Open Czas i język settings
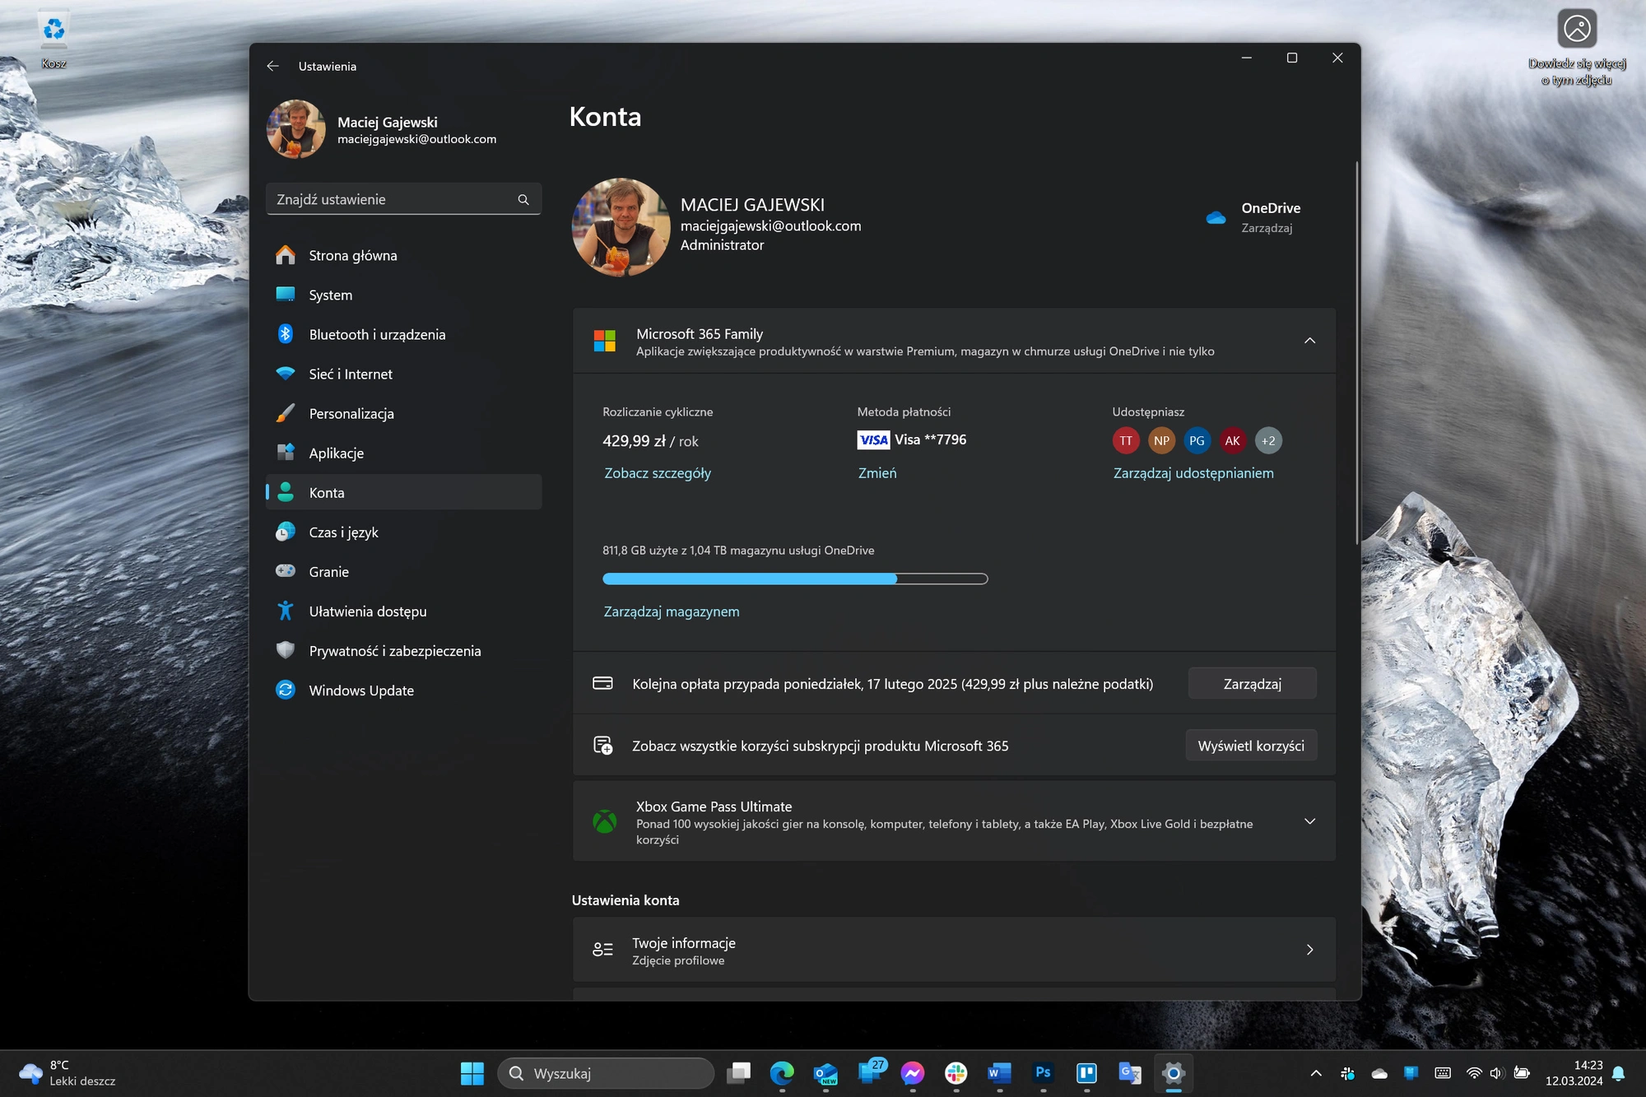1646x1097 pixels. click(403, 532)
